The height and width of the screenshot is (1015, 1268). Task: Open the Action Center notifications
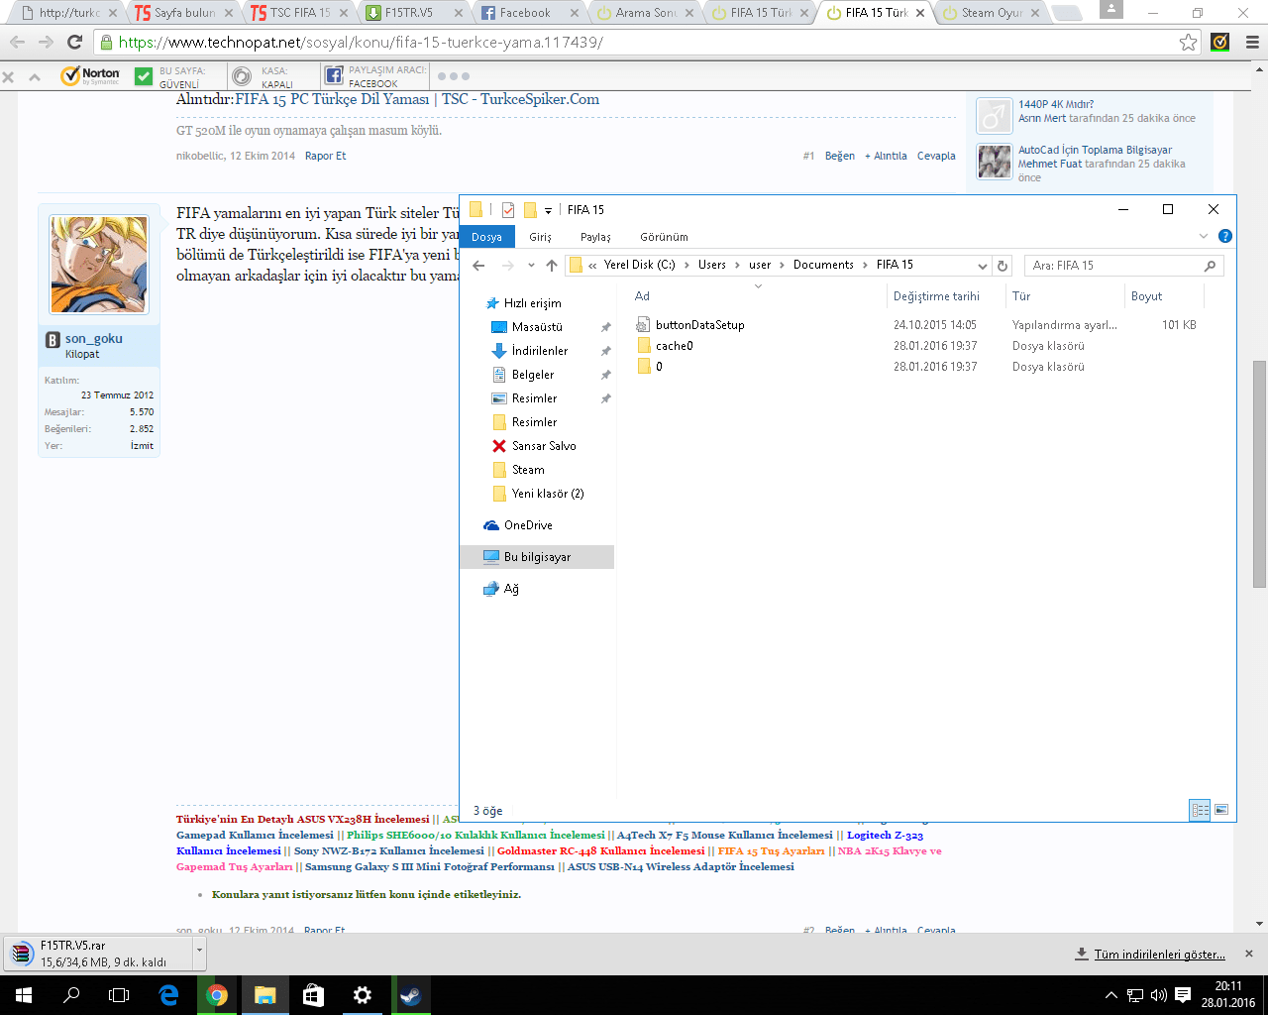click(x=1183, y=995)
